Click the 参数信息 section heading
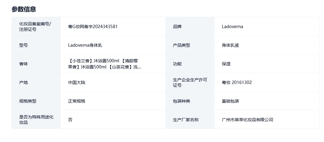The width and height of the screenshot is (324, 142). click(24, 9)
